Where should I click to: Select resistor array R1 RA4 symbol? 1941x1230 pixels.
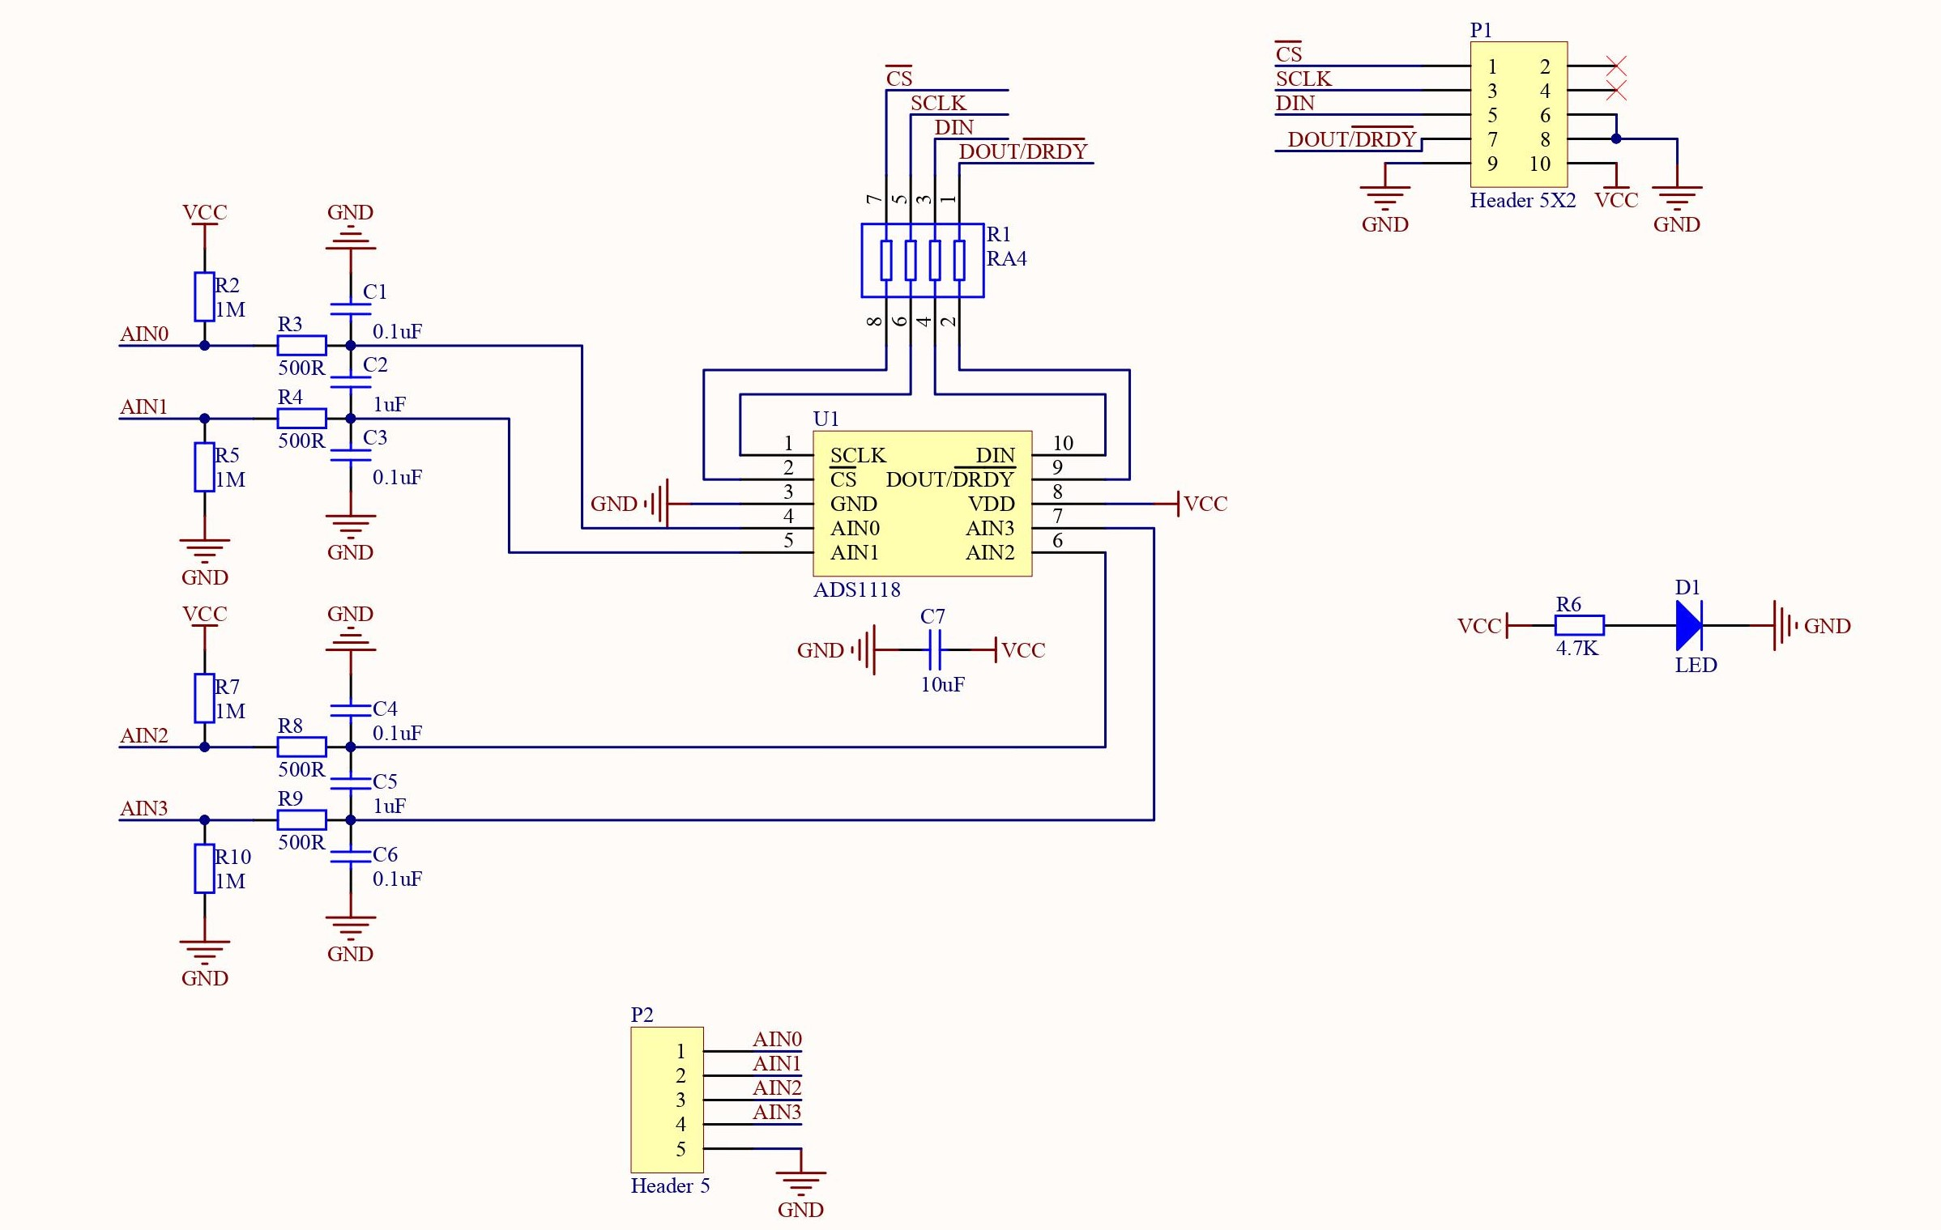click(x=922, y=260)
